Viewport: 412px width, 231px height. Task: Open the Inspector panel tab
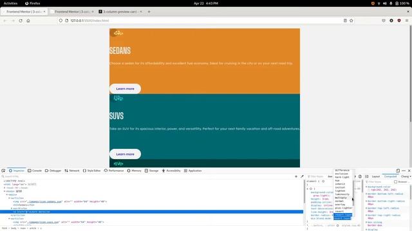[16, 171]
